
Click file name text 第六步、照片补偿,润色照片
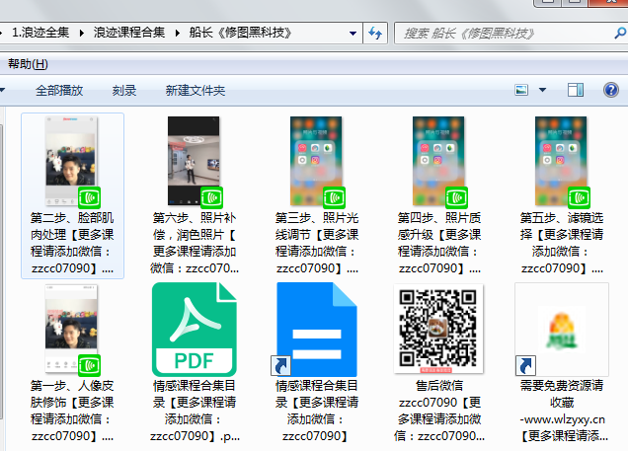tap(195, 243)
